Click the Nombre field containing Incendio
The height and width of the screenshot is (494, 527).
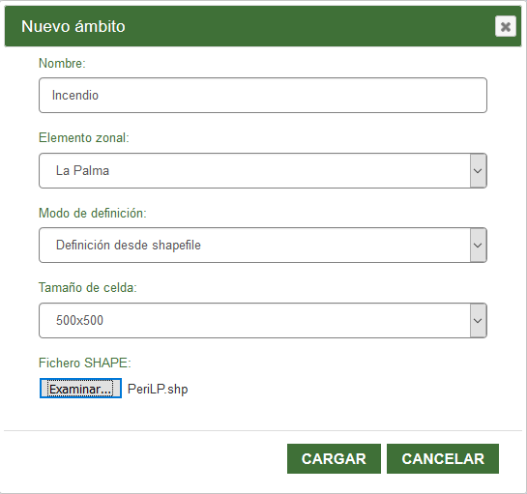click(x=263, y=95)
